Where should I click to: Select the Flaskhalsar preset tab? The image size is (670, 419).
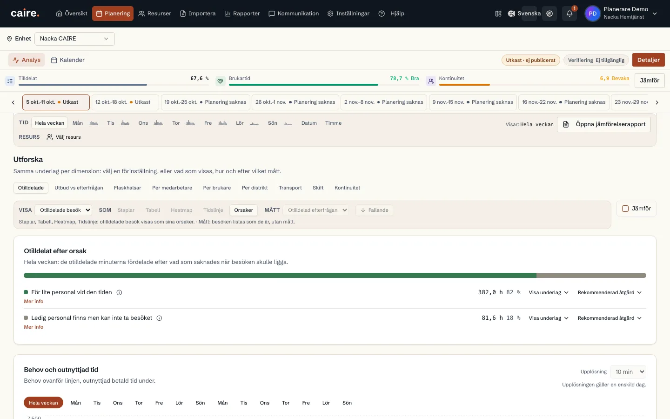click(127, 188)
